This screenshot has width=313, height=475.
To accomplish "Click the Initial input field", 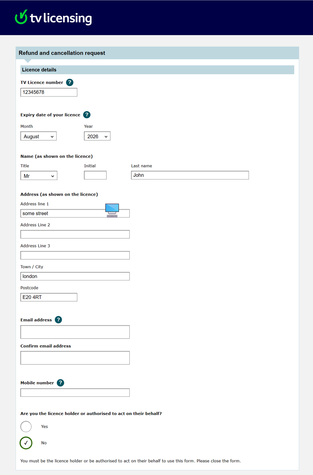I will (95, 175).
